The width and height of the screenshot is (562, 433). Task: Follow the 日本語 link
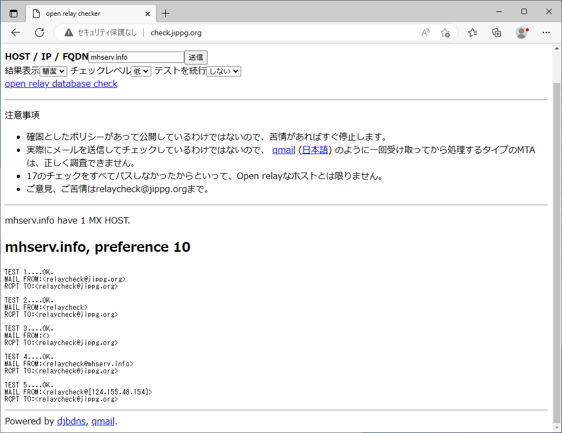click(315, 150)
